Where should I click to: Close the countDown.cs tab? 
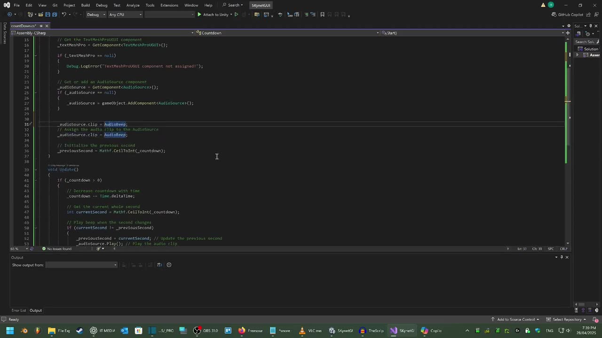[x=47, y=26]
